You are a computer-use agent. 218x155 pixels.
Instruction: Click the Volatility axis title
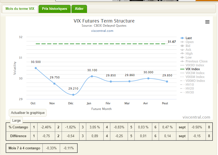pyautogui.click(x=15, y=68)
